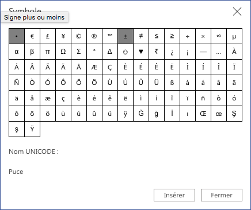Choose the German sharp ß character
The image size is (251, 210).
(x=172, y=83)
